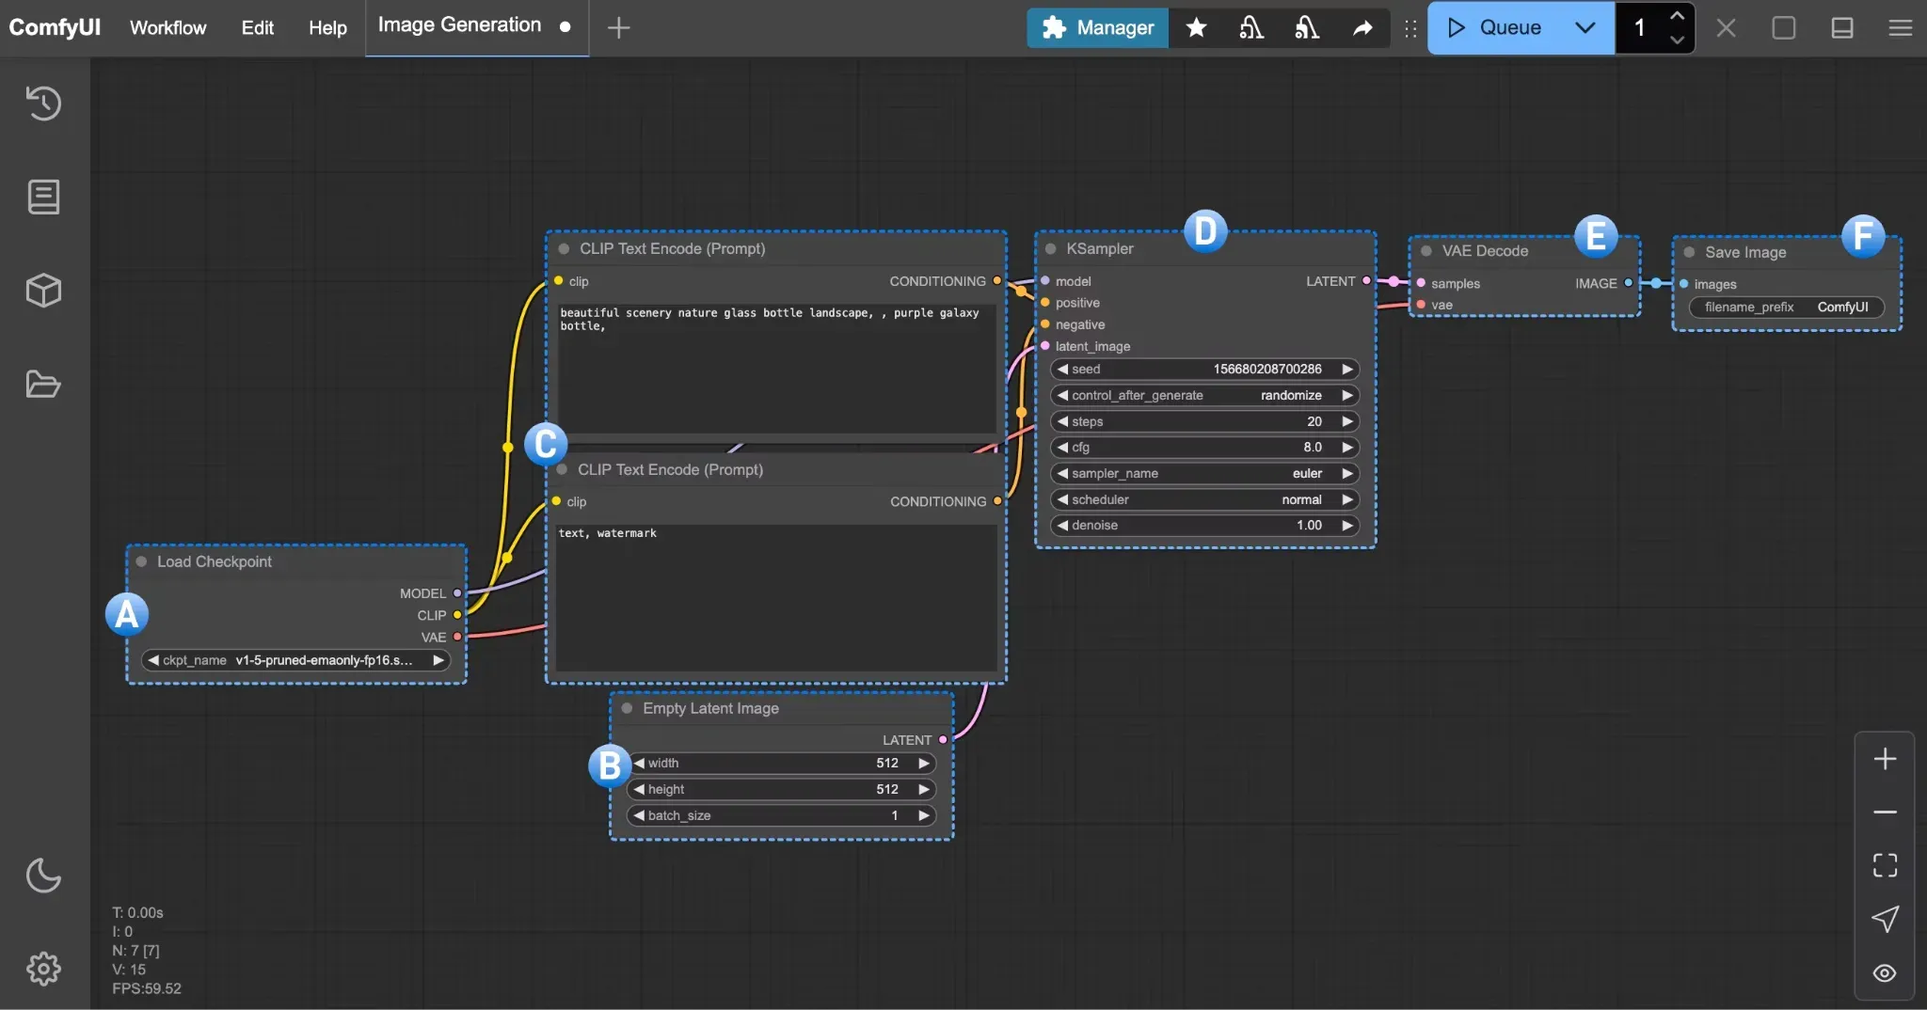The height and width of the screenshot is (1010, 1927).
Task: Open the model library sidebar icon
Action: coord(43,290)
